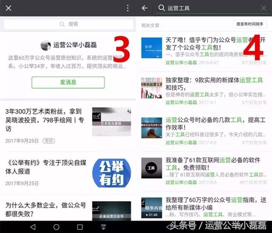272x233 pixels.
Task: Tap the account description starting 这里60万字公众号
Action: click(x=67, y=62)
